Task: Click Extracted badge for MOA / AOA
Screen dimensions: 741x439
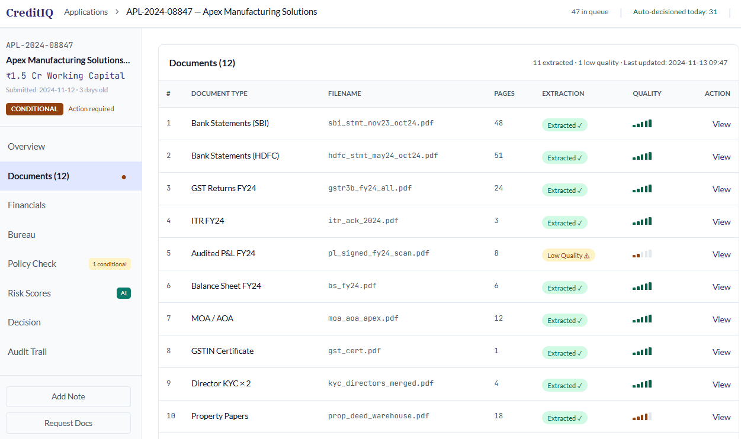Action: click(564, 321)
